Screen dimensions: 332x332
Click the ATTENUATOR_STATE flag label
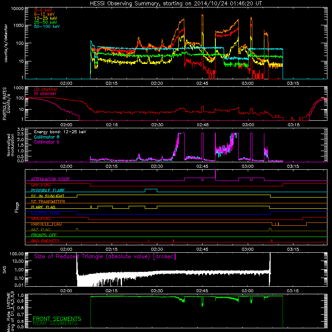coord(50,179)
